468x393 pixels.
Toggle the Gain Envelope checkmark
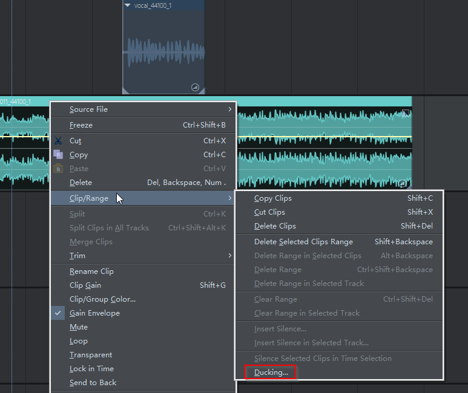tap(58, 313)
